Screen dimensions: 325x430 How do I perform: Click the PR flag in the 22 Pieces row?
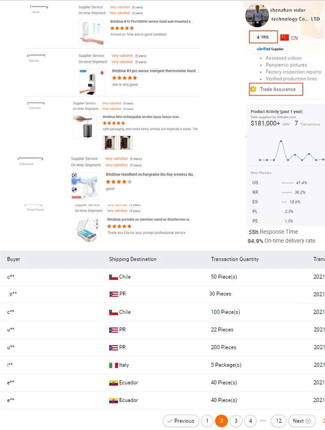(x=113, y=330)
